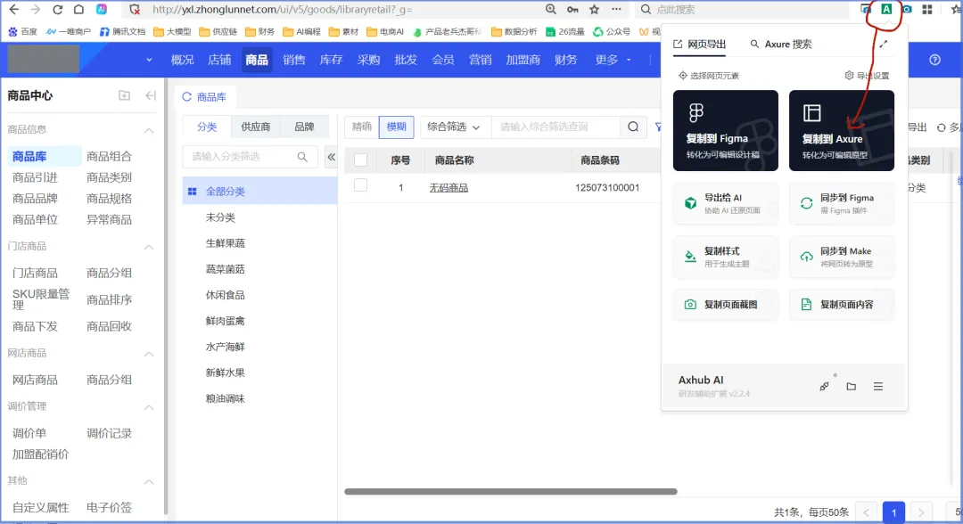Open 导出设置 export settings gear

click(x=868, y=76)
